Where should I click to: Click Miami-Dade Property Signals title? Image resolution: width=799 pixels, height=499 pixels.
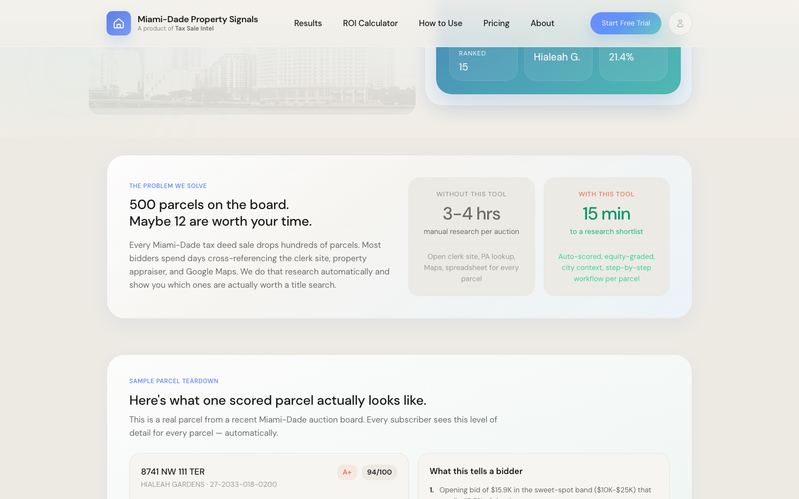tap(198, 19)
